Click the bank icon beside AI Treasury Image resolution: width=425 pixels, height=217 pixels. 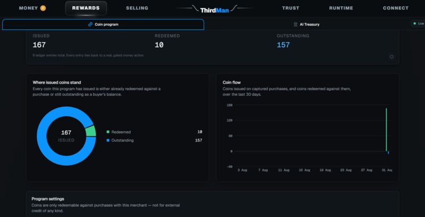295,24
